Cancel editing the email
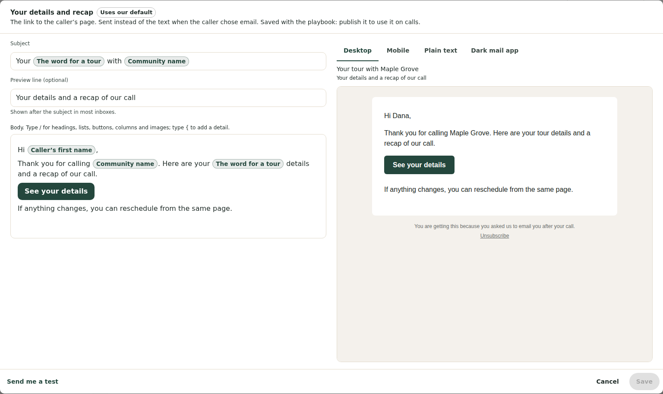Viewport: 663px width, 394px height. 607,381
